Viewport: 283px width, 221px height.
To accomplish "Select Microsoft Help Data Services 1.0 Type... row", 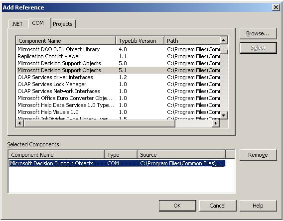I will (119, 105).
